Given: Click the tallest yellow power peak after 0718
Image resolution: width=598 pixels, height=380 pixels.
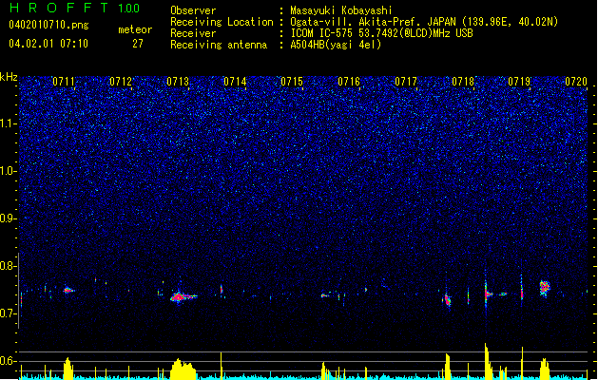Looking at the screenshot, I should 487,362.
